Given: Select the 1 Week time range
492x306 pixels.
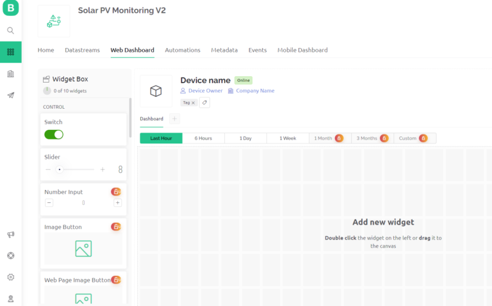Looking at the screenshot, I should (288, 138).
